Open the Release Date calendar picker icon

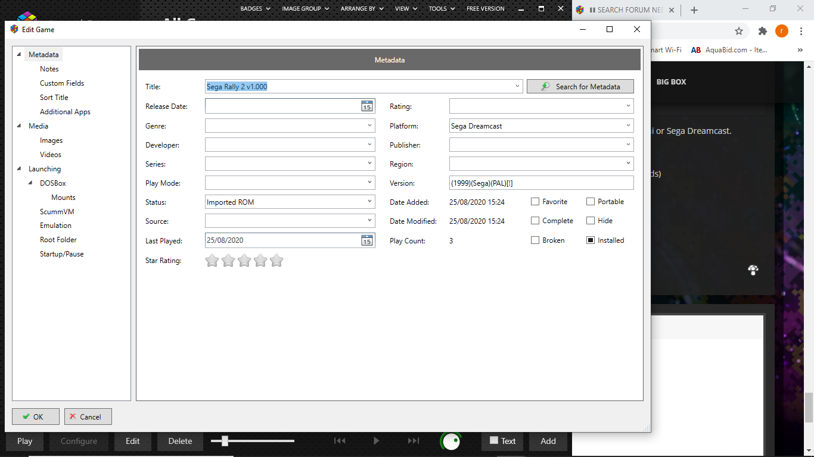[x=367, y=106]
